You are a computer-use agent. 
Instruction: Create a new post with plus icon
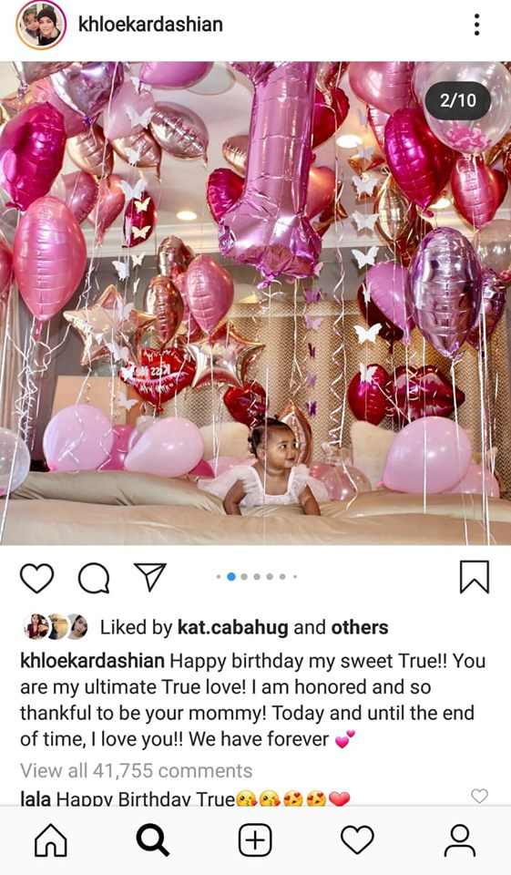[x=255, y=839]
